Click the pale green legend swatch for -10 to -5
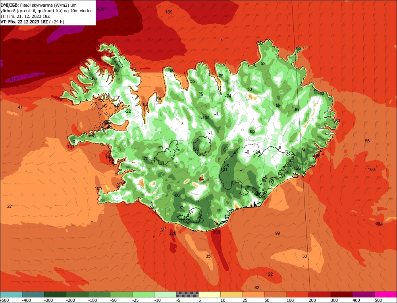This screenshot has height=303, width=397. (165, 294)
